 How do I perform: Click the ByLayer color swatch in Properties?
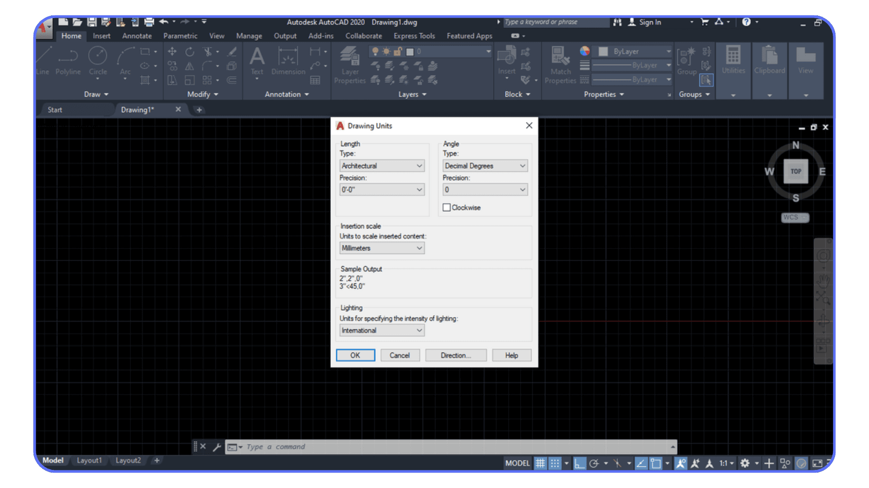pyautogui.click(x=603, y=51)
